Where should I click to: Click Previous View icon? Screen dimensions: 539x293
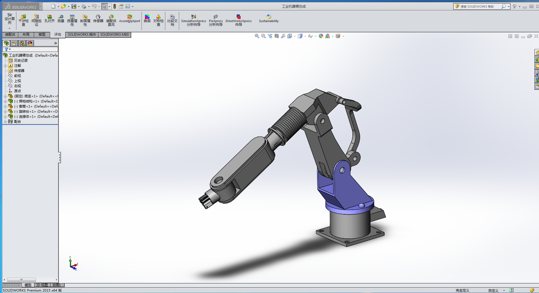tap(270, 36)
